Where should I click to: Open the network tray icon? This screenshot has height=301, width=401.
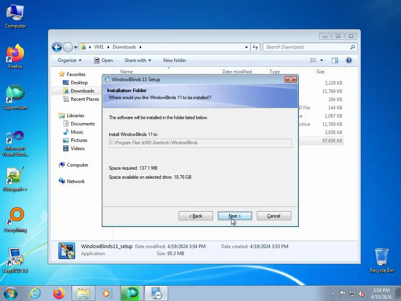[x=352, y=294]
